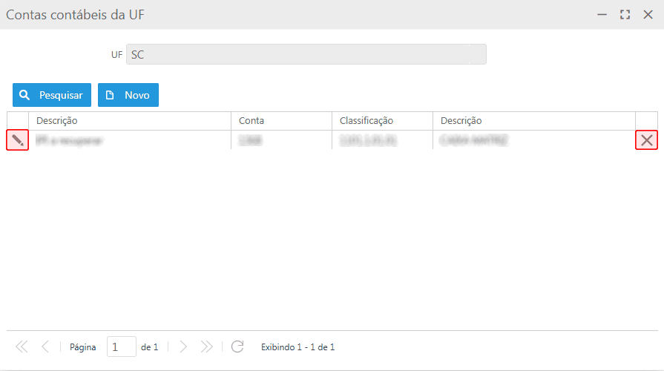Advance to the next page arrow

click(183, 347)
